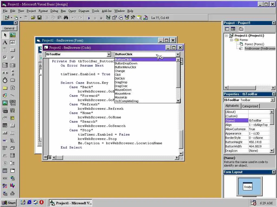This screenshot has height=207, width=277.
Task: Select the TextBox control tool
Action: 12,42
